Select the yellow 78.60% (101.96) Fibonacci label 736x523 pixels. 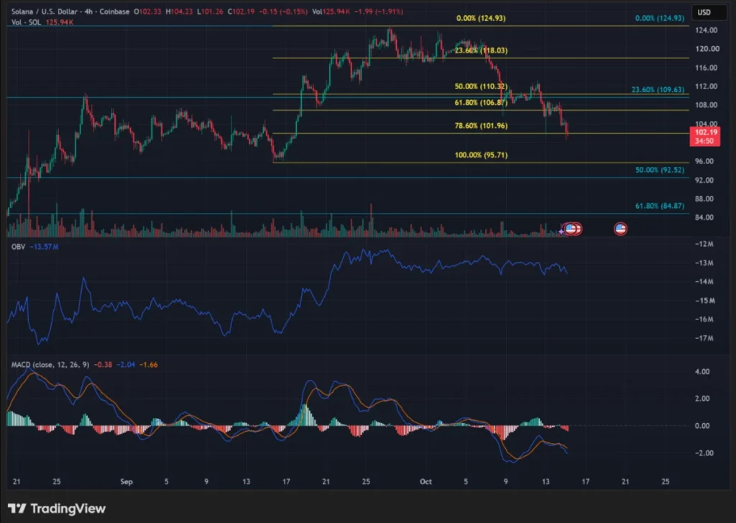[x=481, y=125]
